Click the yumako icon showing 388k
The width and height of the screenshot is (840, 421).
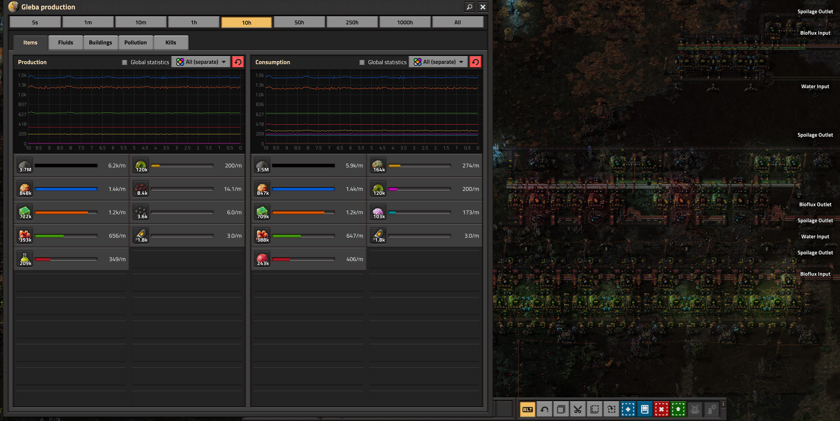[262, 236]
